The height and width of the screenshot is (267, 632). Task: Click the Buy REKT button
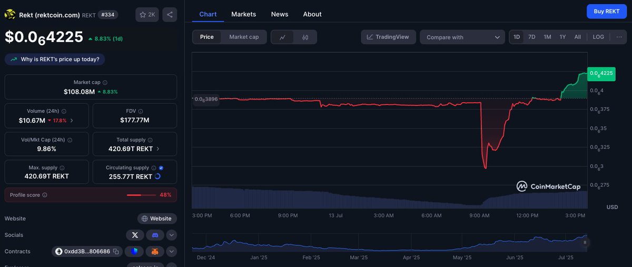coord(607,11)
